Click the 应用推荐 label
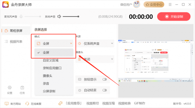Image resolution: width=195 pixels, height=108 pixels. 73,104
